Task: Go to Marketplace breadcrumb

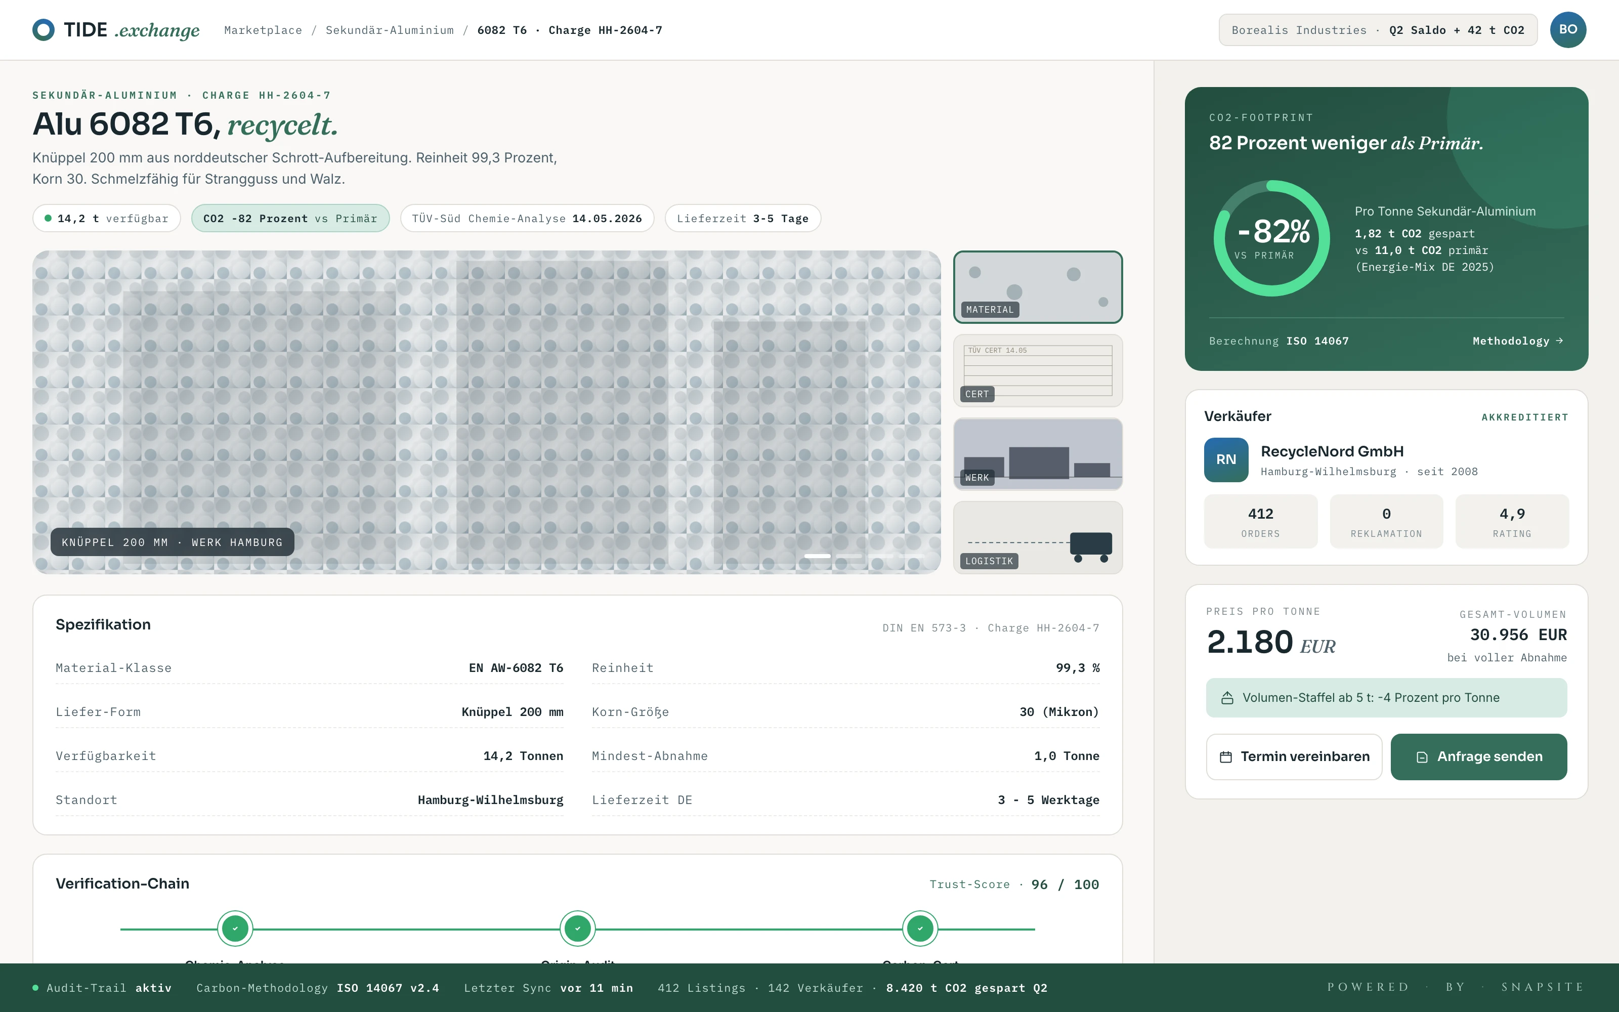Action: click(x=263, y=30)
